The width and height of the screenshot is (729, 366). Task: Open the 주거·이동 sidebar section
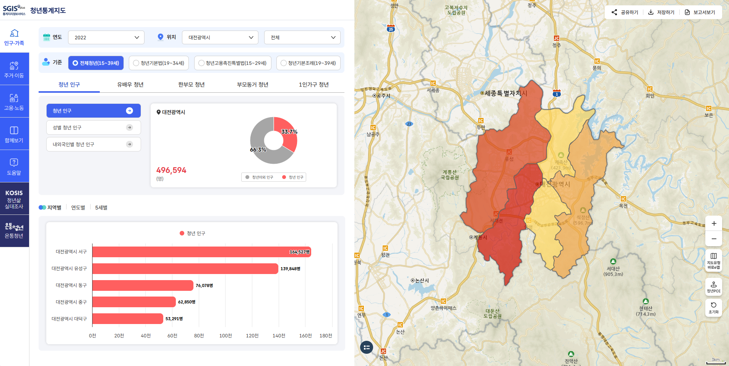click(x=14, y=69)
